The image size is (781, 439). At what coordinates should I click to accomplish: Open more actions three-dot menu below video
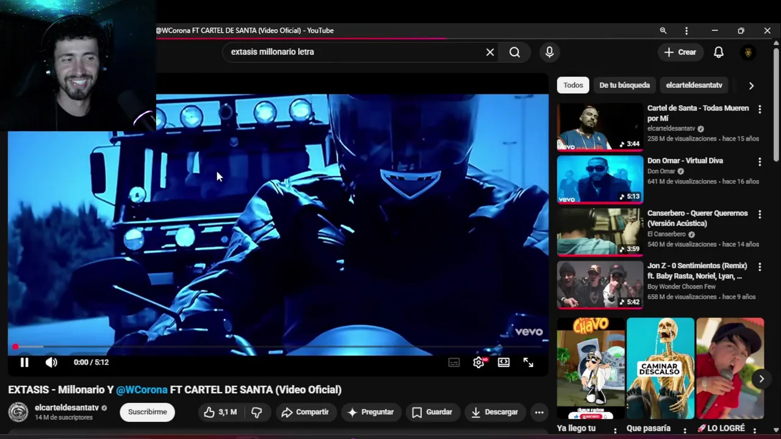pos(539,412)
